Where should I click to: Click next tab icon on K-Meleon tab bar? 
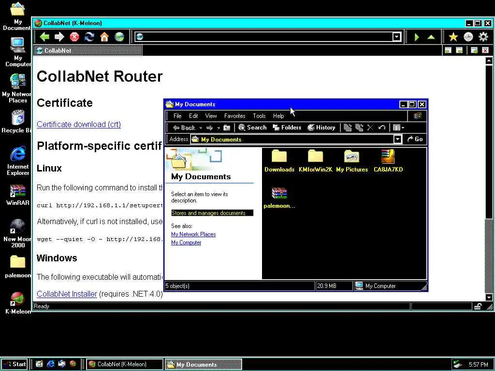point(459,50)
